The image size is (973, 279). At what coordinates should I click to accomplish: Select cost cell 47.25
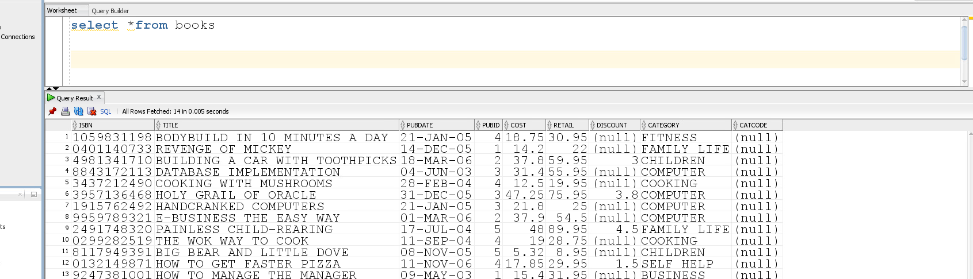tap(525, 195)
